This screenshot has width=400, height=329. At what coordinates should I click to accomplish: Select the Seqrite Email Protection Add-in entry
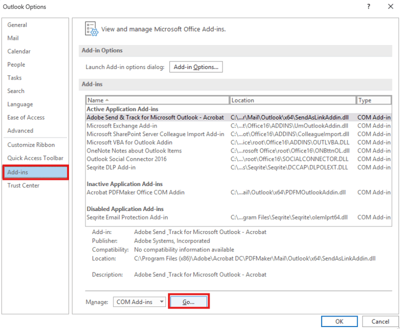pos(127,217)
